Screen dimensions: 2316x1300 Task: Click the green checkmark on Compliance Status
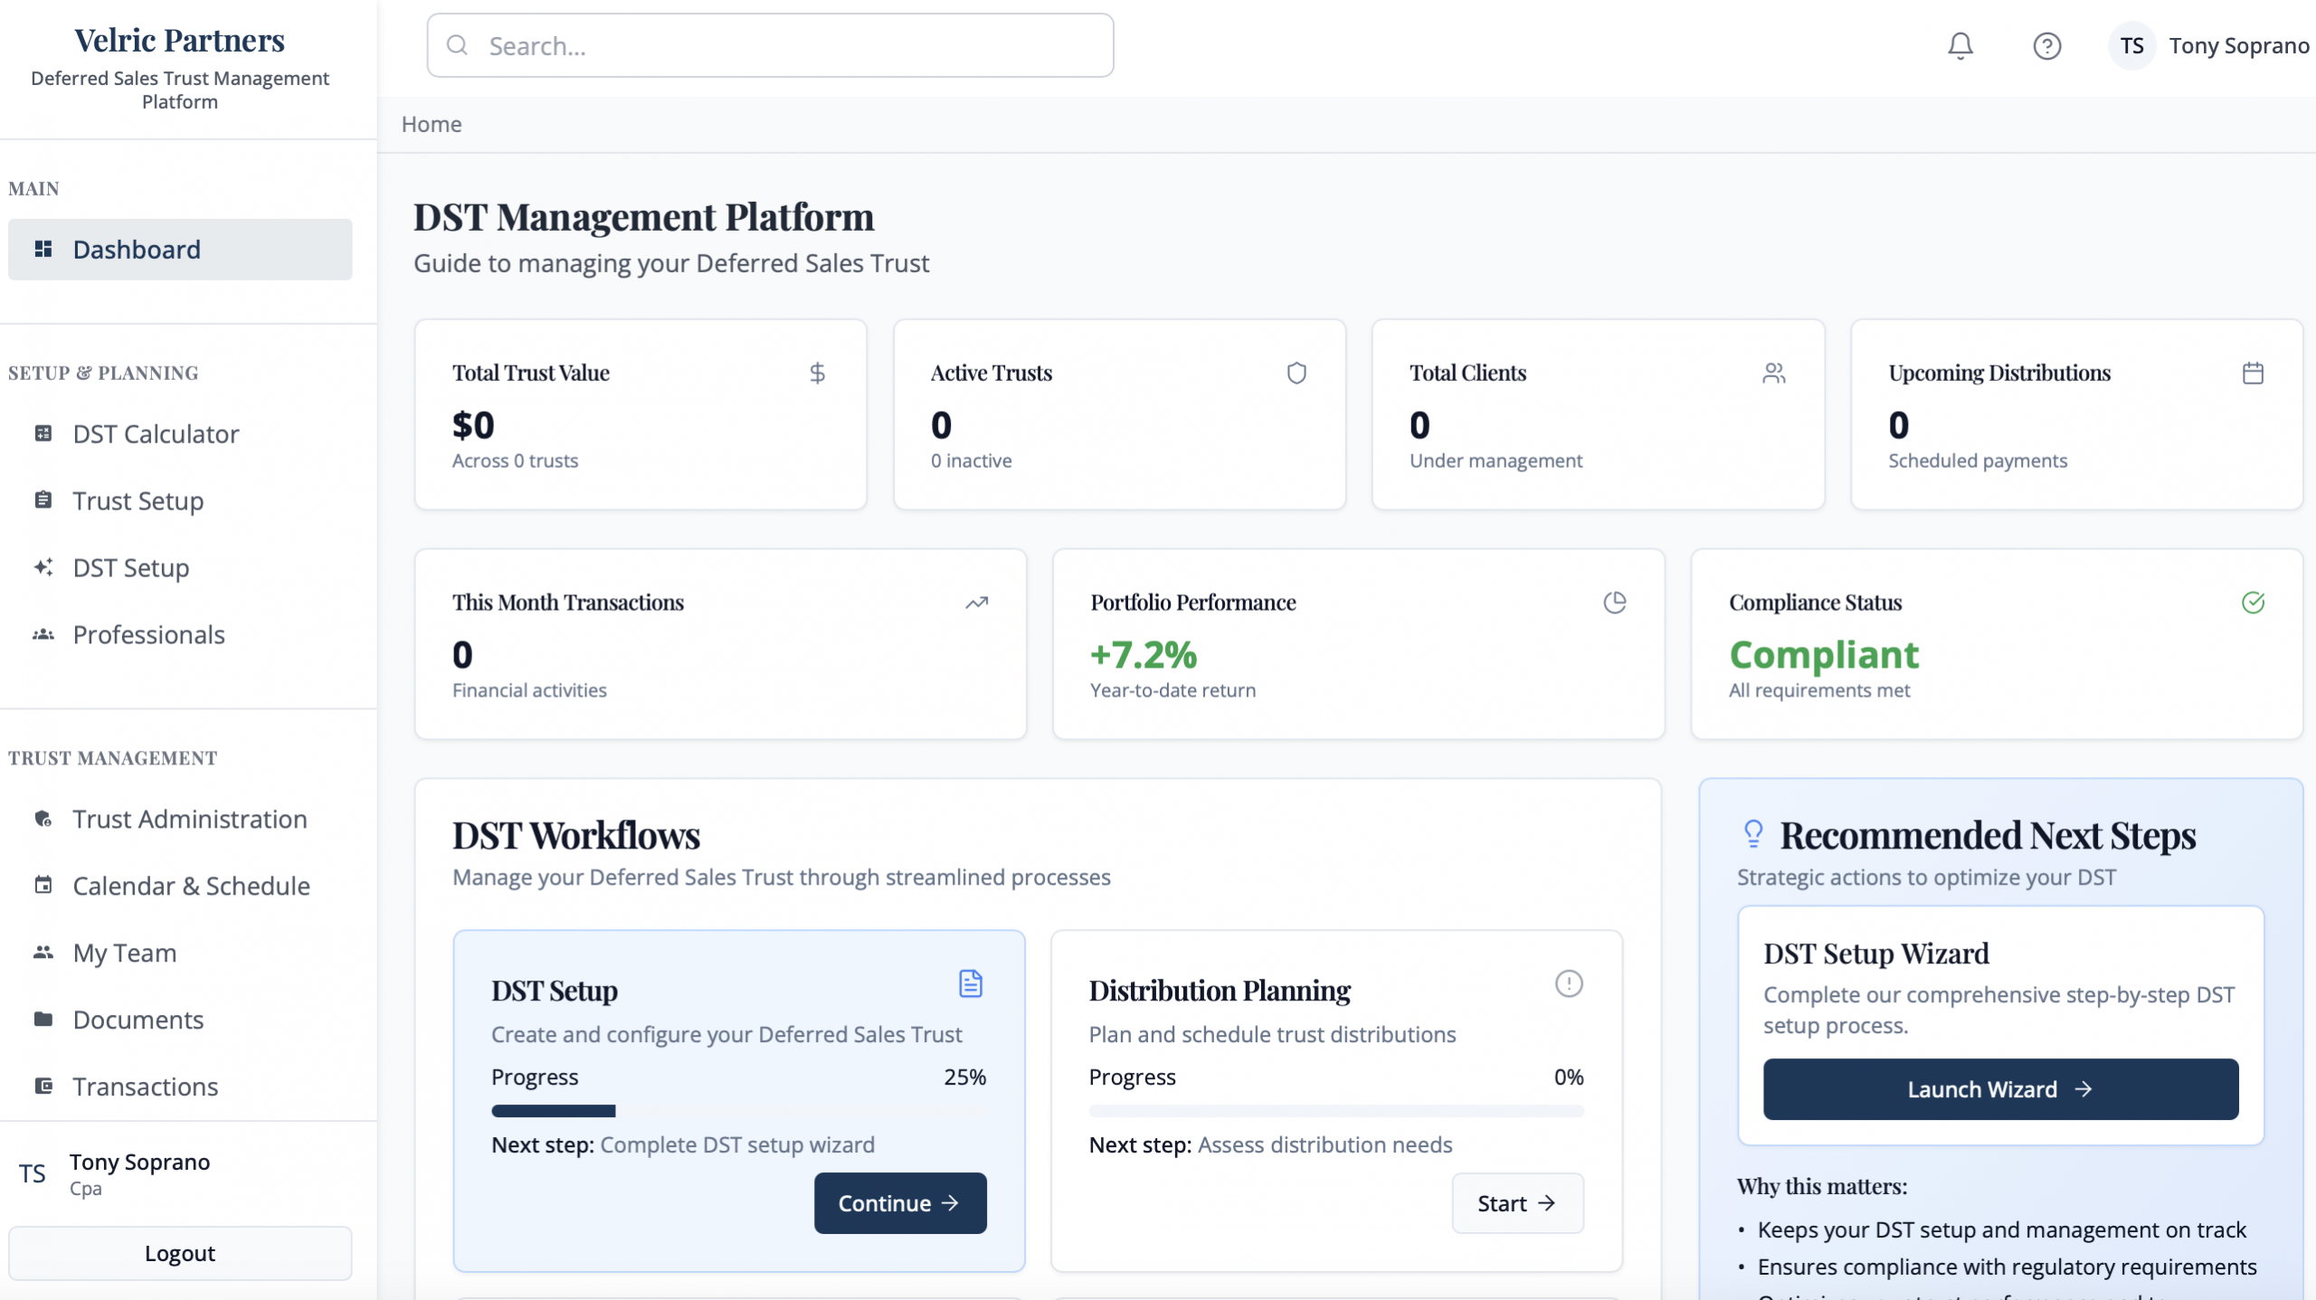coord(2253,603)
